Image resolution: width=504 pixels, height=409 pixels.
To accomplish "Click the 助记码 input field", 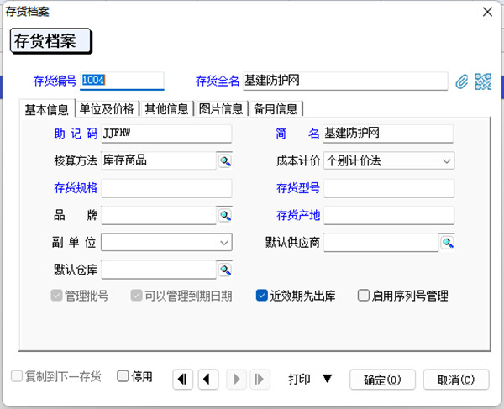I will pos(166,134).
